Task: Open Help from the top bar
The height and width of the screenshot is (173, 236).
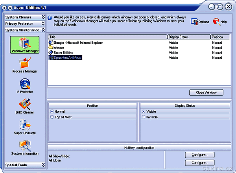Action: [220, 22]
